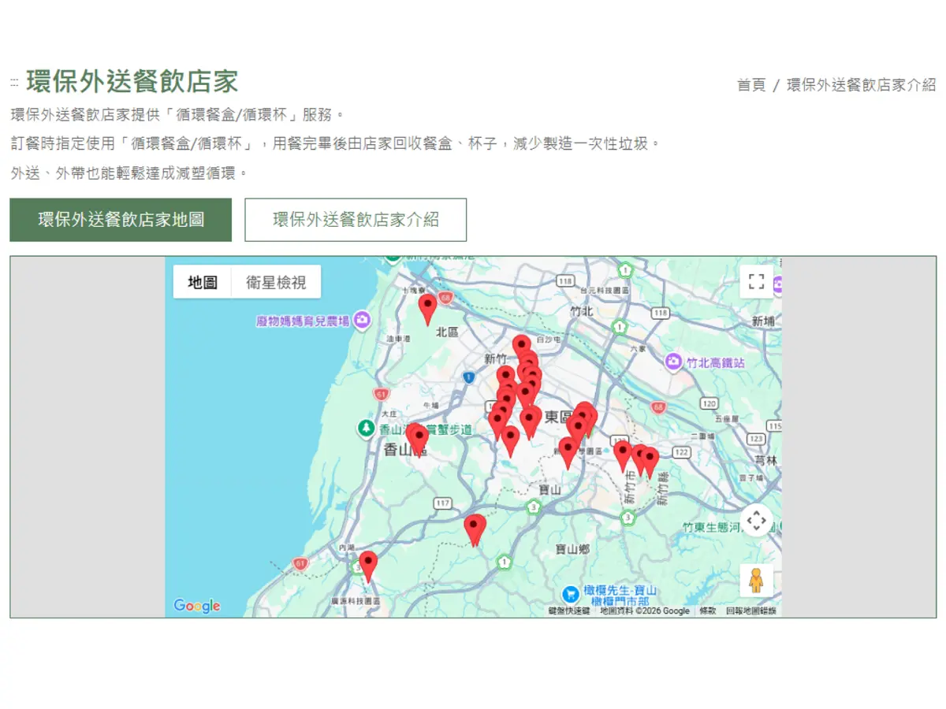Viewport: 946px width, 709px height.
Task: Click the 地圖資料 ©2026 Google attribution
Action: pos(644,611)
